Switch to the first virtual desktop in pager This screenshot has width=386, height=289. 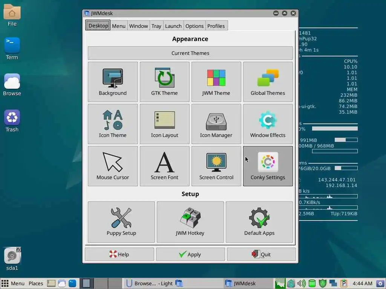[x=87, y=283]
